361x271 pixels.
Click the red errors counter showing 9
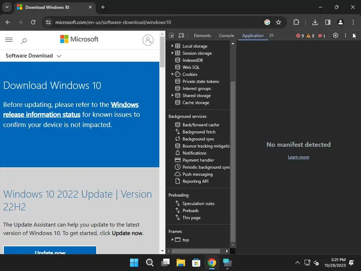point(300,36)
